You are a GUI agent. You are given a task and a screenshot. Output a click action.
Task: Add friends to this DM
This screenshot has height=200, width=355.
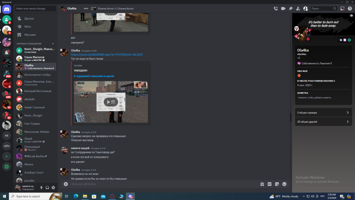coord(298,9)
